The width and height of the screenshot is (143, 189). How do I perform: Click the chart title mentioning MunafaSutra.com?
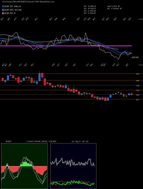coord(28,2)
